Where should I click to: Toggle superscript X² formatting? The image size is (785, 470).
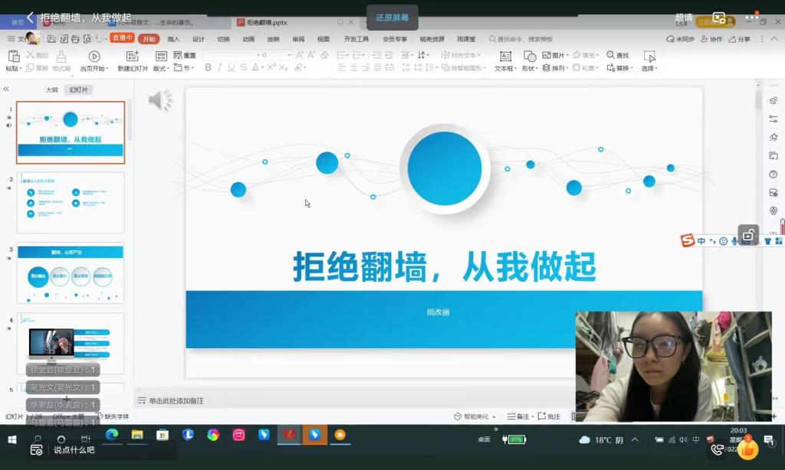[x=271, y=67]
